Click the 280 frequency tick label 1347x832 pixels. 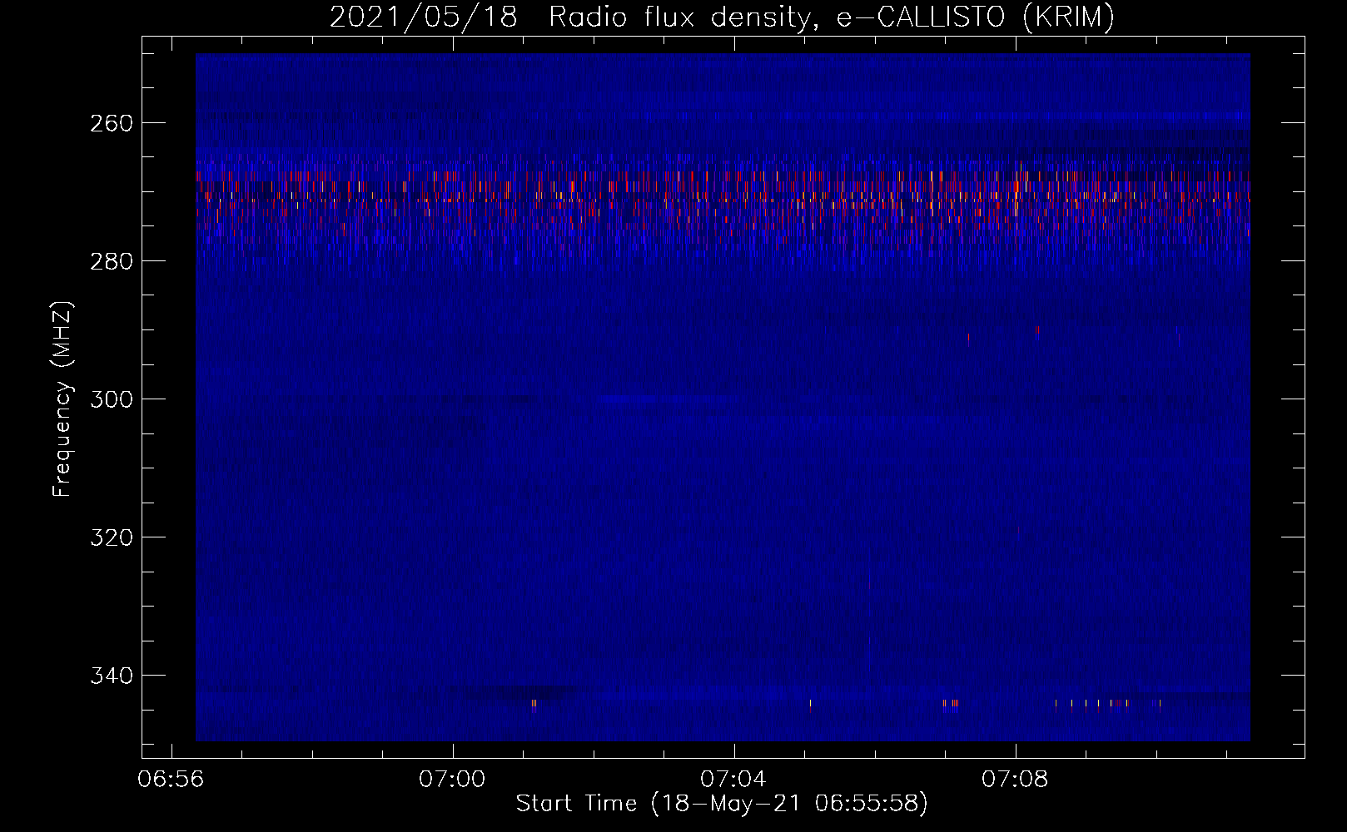112,261
